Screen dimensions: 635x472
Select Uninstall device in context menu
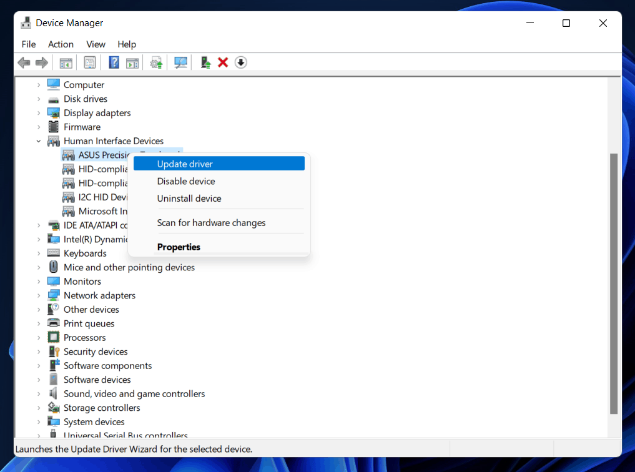coord(189,199)
